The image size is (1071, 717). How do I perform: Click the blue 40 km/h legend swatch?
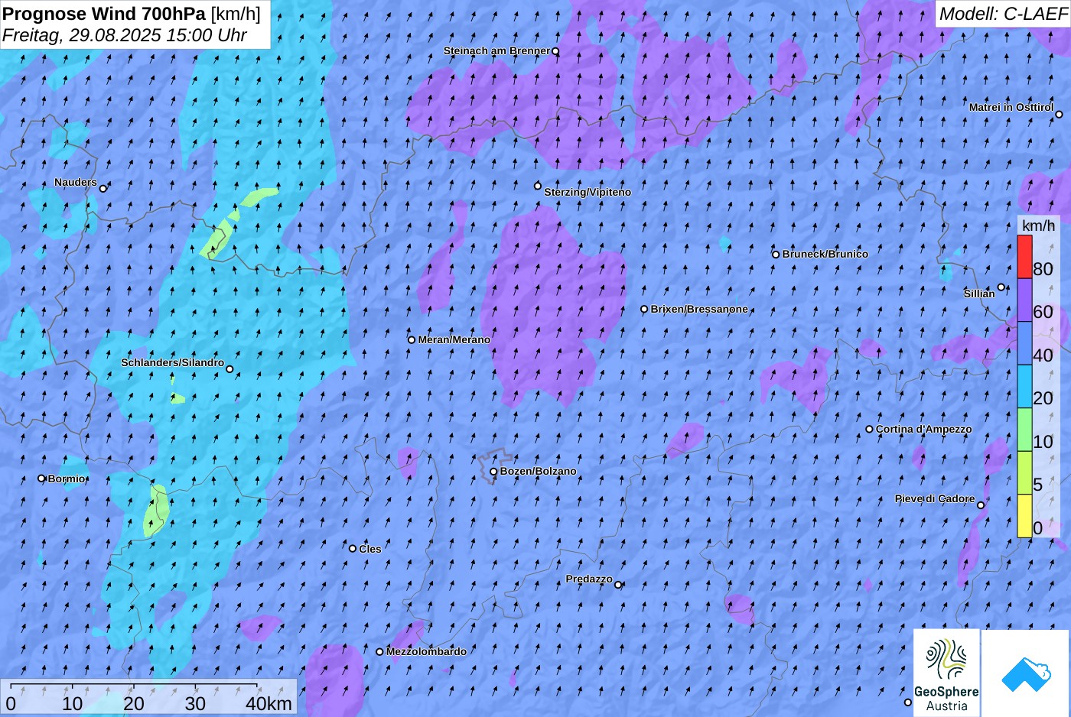(1024, 343)
